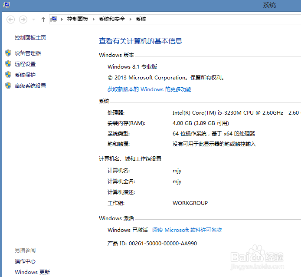The height and width of the screenshot is (277, 301).
Task: Click the 没有可用于此显示器的笔或触控输入 text
Action: 214,144
